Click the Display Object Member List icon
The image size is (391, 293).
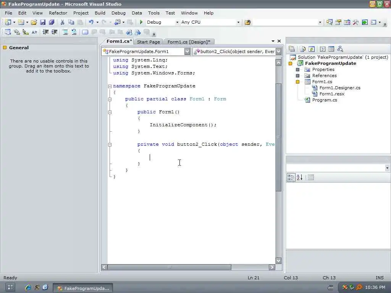[x=8, y=32]
